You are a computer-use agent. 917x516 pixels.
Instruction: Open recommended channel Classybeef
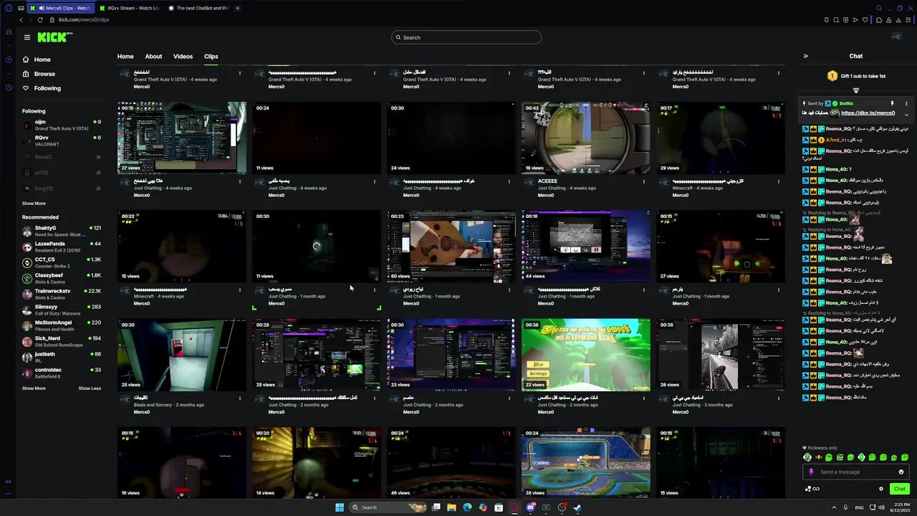[62, 278]
